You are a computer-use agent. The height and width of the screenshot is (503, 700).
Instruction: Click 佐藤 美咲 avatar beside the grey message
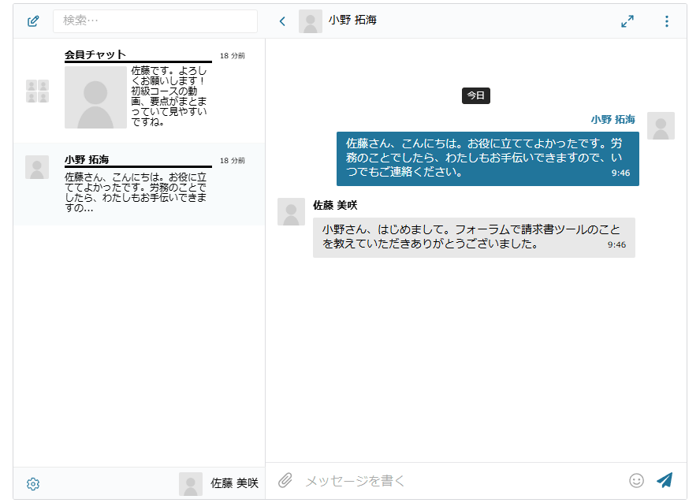(x=291, y=211)
